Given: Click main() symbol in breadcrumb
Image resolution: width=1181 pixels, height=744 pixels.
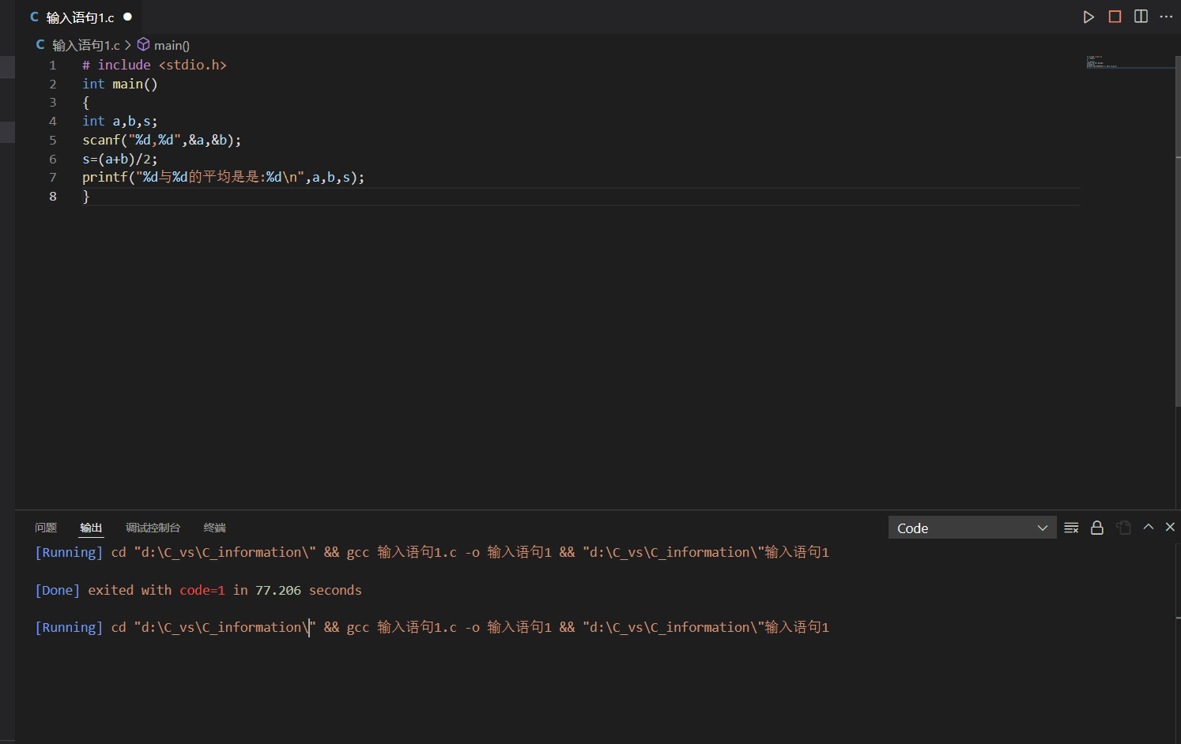Looking at the screenshot, I should click(x=172, y=45).
